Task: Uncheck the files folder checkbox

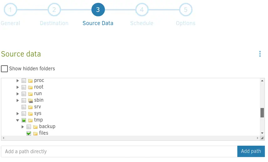Action: pos(29,133)
